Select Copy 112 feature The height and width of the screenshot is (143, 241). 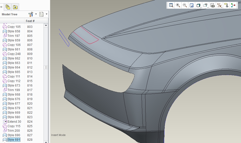pyautogui.click(x=14, y=81)
